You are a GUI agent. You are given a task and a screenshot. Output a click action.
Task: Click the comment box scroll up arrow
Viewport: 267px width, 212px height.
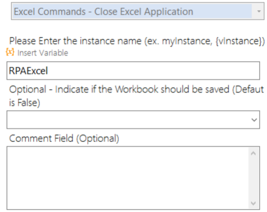click(253, 153)
